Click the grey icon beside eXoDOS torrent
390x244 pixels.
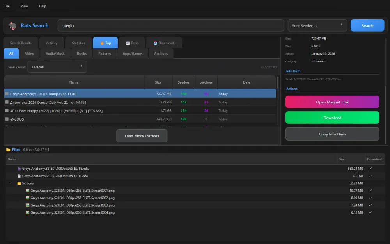click(x=7, y=119)
